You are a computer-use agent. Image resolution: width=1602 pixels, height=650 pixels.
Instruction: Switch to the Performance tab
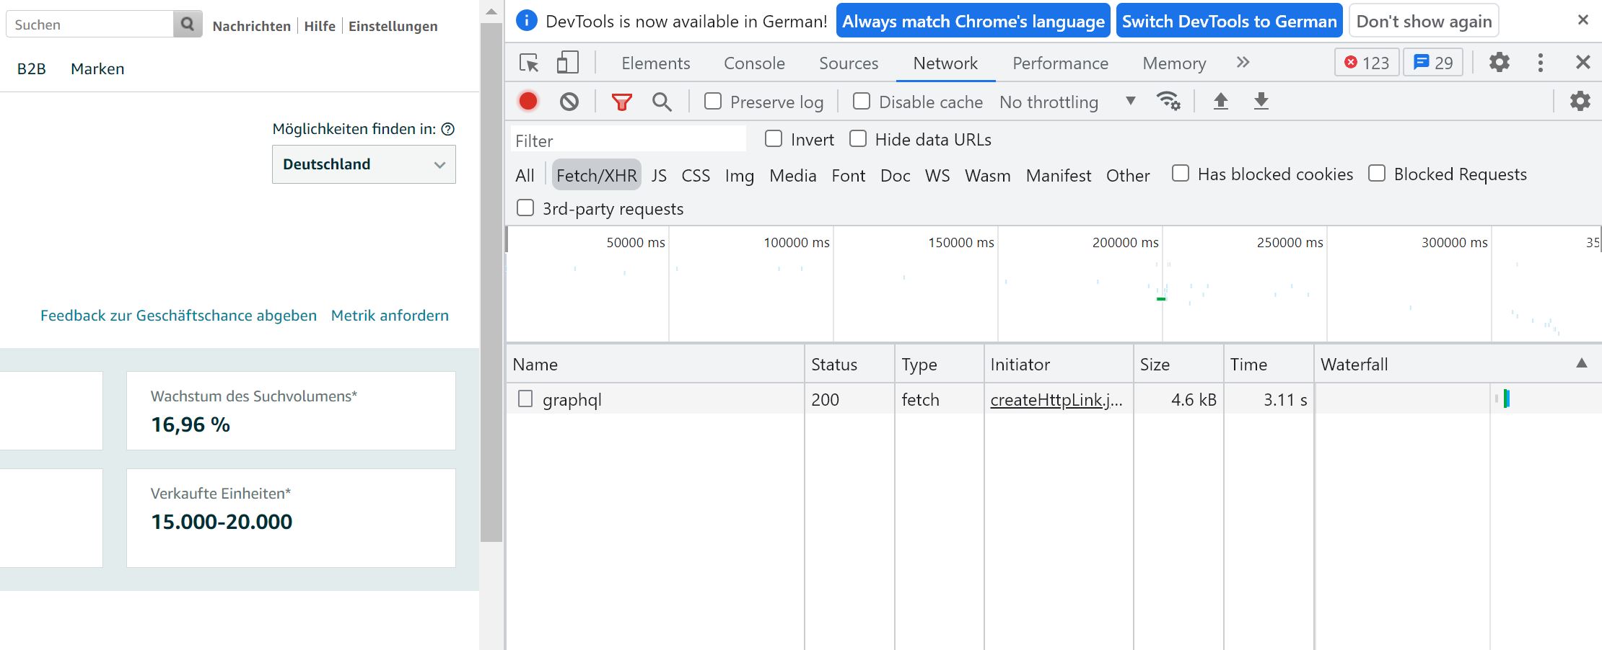[1060, 63]
